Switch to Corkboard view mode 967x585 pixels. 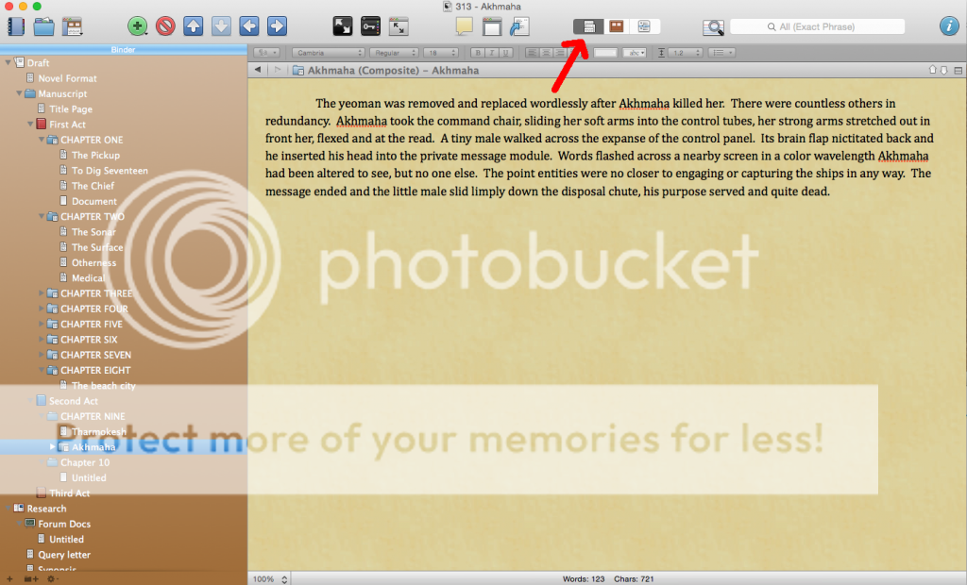point(616,26)
